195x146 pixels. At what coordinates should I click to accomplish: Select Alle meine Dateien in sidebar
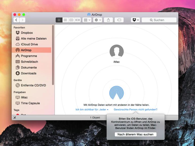click(32, 39)
